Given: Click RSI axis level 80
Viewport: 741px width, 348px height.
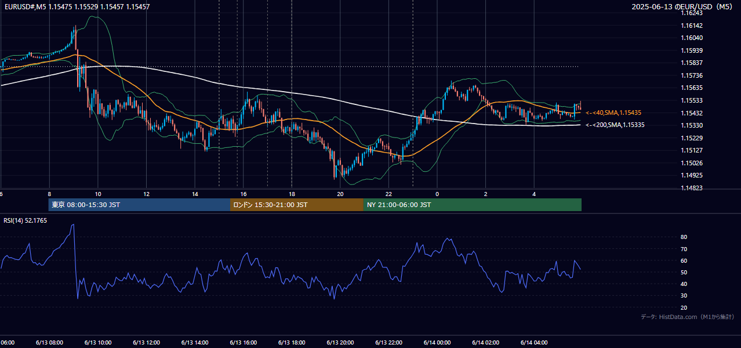Looking at the screenshot, I should (684, 237).
